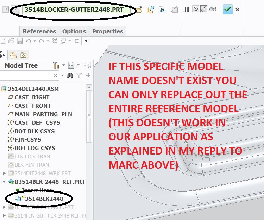Viewport: 264px width, 220px height.
Task: Click the binoculars find icon
Action: pos(70,75)
